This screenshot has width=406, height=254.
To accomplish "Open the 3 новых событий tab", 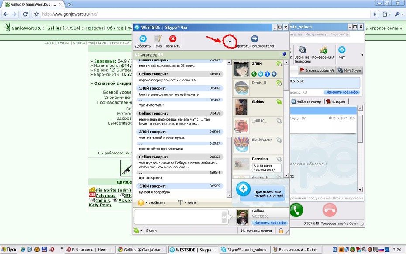I will point(317,70).
